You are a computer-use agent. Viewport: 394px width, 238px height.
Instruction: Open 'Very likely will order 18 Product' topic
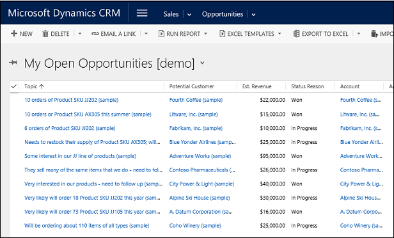point(92,198)
